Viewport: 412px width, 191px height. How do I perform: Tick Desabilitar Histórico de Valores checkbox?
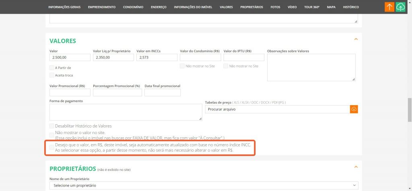click(x=51, y=126)
